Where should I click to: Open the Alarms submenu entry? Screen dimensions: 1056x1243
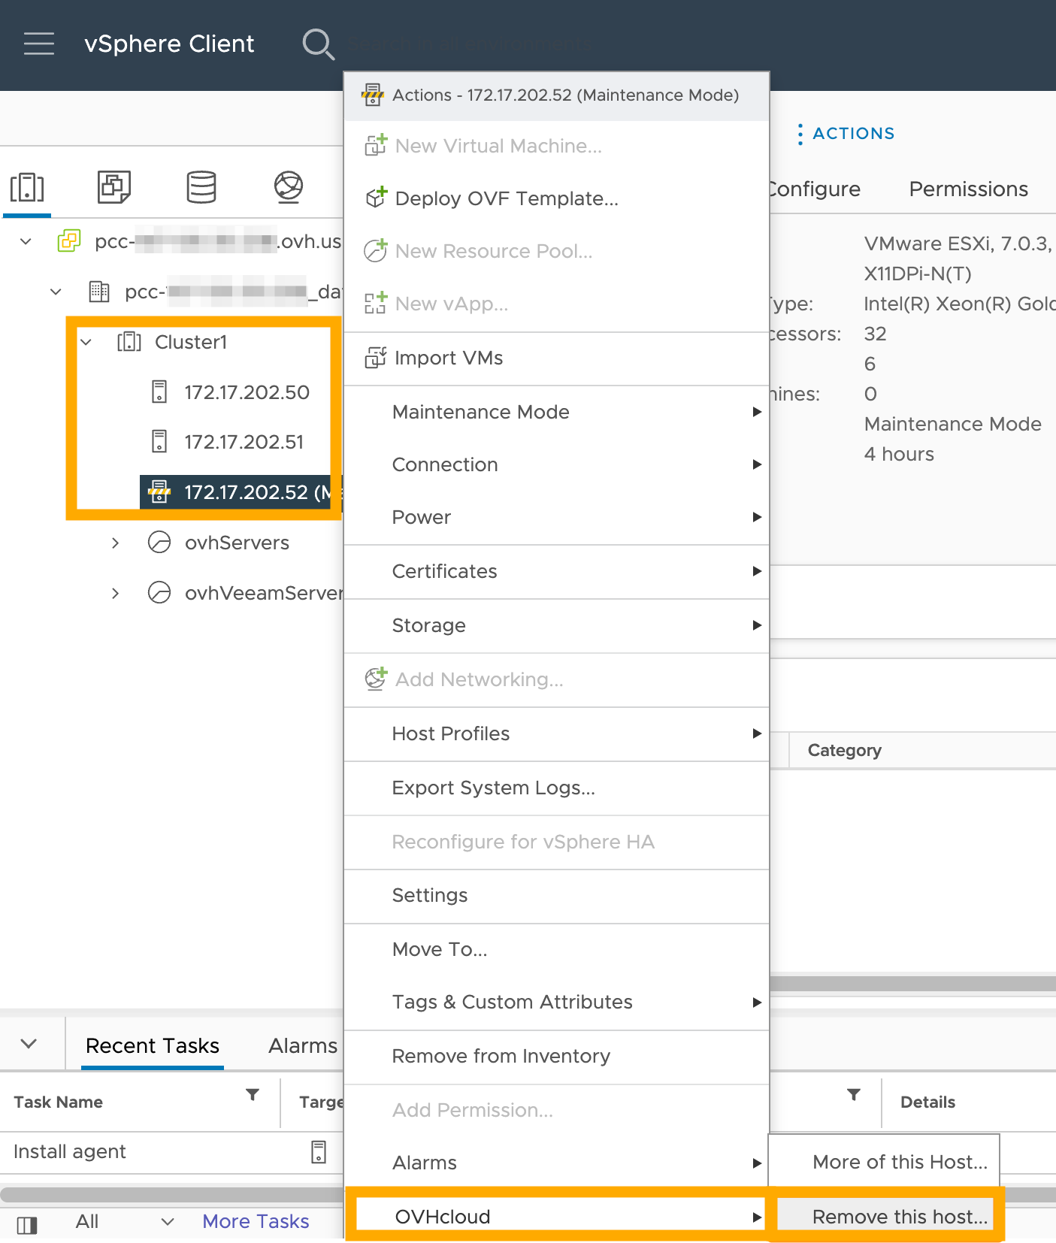(x=556, y=1163)
